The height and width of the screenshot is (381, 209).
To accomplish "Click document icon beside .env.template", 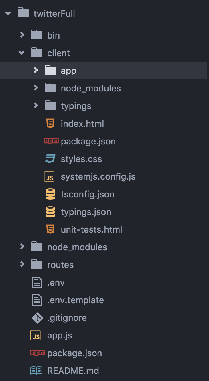I will tap(36, 300).
